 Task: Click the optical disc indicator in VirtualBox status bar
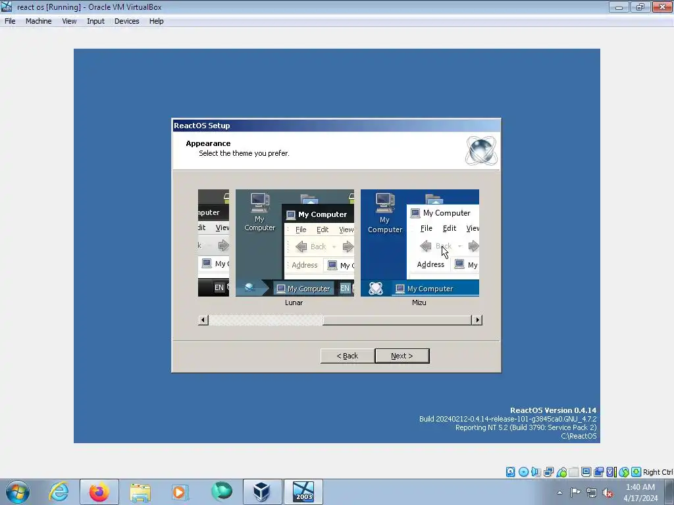(x=523, y=472)
